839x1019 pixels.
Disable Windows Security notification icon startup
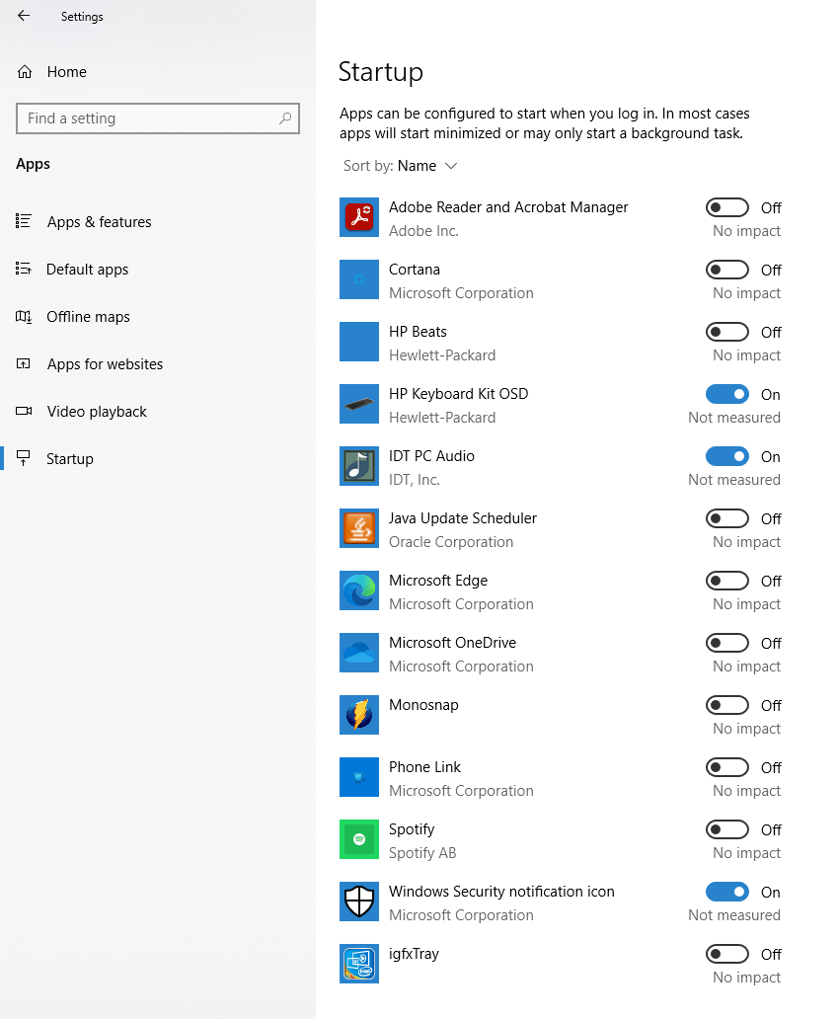(x=727, y=892)
